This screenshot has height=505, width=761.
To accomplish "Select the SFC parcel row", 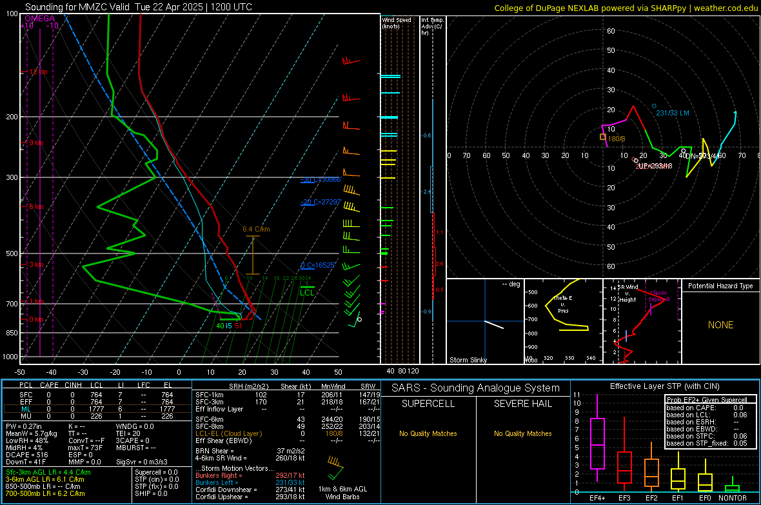I will click(x=97, y=395).
